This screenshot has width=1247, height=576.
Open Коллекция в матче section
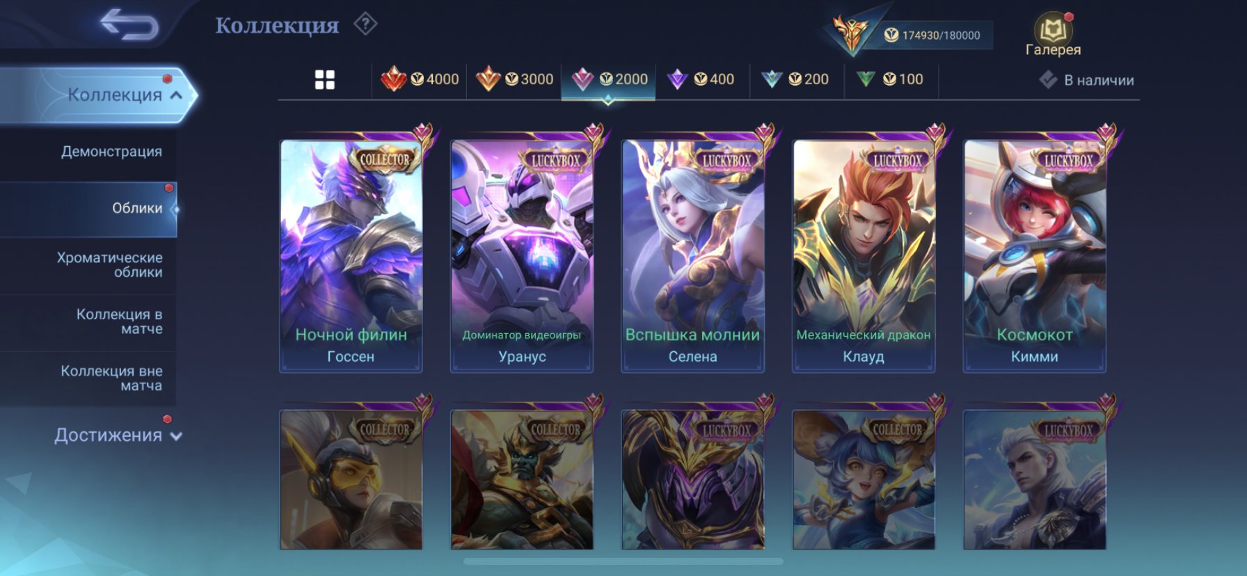tap(119, 321)
